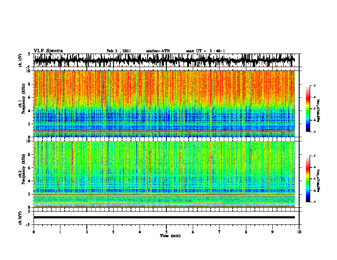Click time axis tick label "9"
Image resolution: width=337 pixels, height=260 pixels.
point(272,232)
